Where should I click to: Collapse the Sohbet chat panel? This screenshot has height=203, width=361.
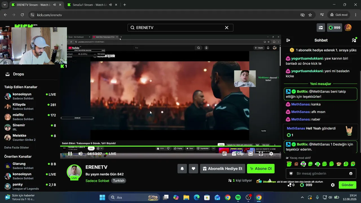(288, 40)
